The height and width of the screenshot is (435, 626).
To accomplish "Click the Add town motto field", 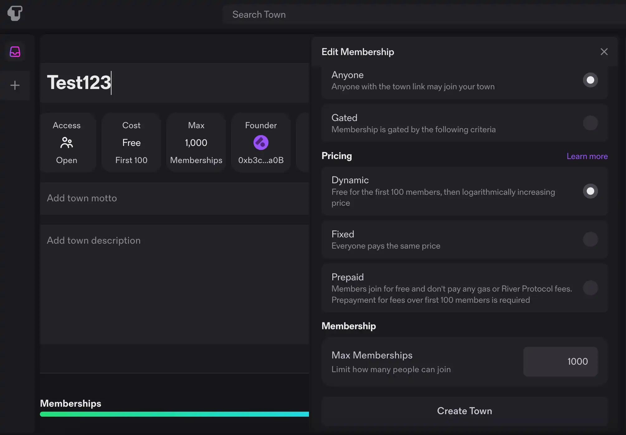I will click(174, 198).
